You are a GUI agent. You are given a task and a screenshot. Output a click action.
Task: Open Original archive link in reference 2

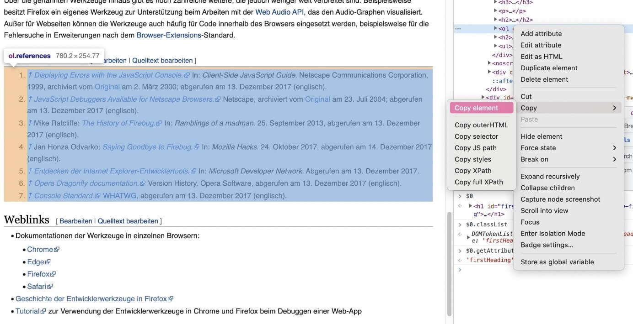317,99
